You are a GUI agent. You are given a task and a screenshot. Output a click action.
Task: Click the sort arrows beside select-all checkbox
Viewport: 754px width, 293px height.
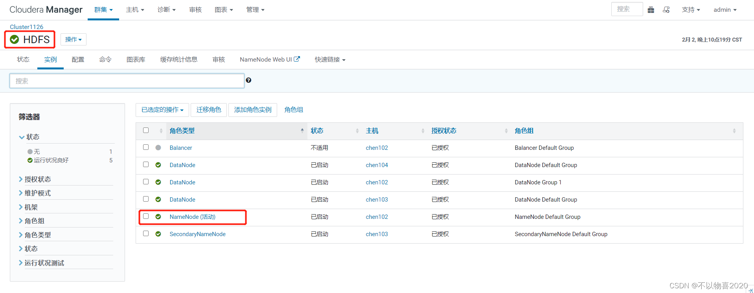[161, 131]
